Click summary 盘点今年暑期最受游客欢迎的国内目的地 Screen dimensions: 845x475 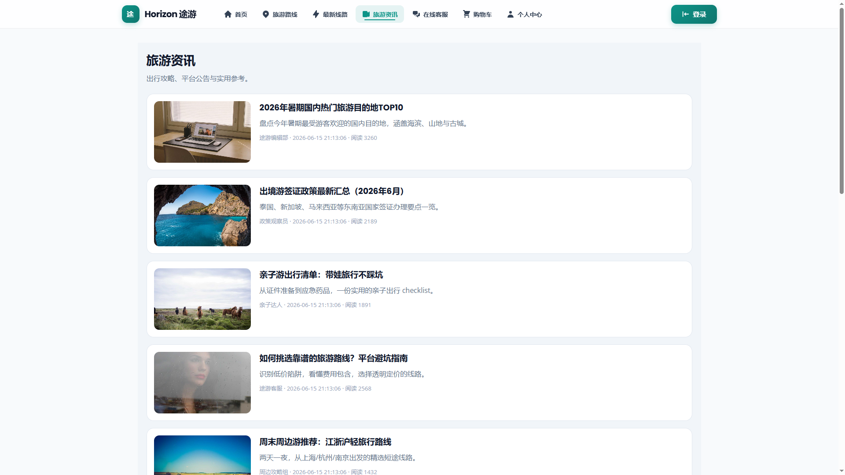point(365,123)
